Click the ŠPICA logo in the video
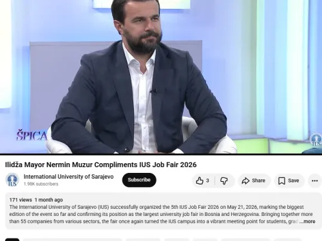322x241 pixels. (x=32, y=135)
